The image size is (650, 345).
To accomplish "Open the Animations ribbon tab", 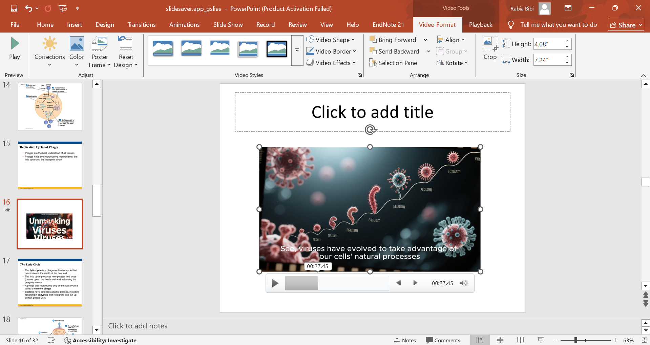I will pos(184,24).
